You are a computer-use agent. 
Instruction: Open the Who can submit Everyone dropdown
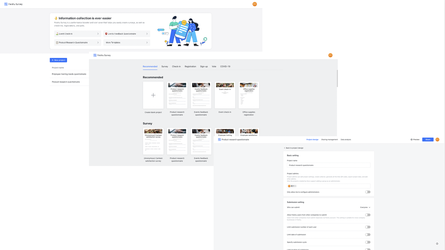[x=365, y=207]
